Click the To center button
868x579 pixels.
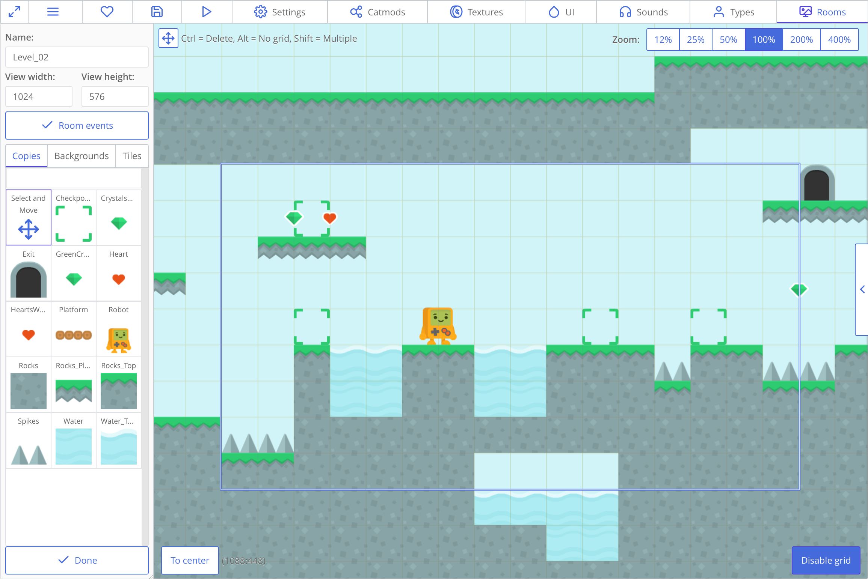pos(190,560)
